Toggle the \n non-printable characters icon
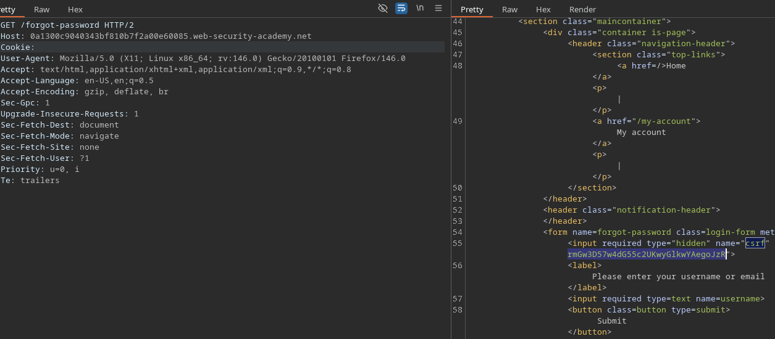775x339 pixels. coord(420,8)
